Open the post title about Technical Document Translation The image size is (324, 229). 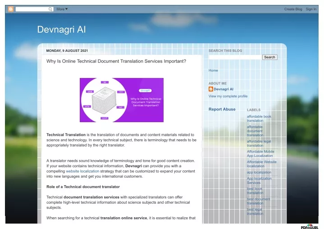[x=116, y=61]
